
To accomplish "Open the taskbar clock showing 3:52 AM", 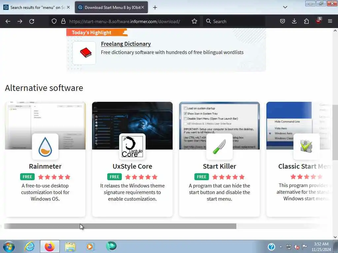I will 321,247.
